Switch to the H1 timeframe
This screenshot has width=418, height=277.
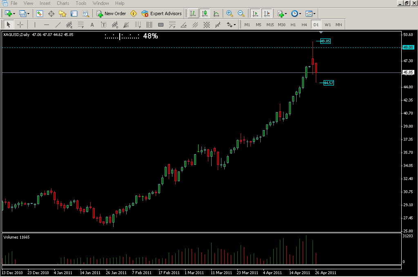click(293, 25)
